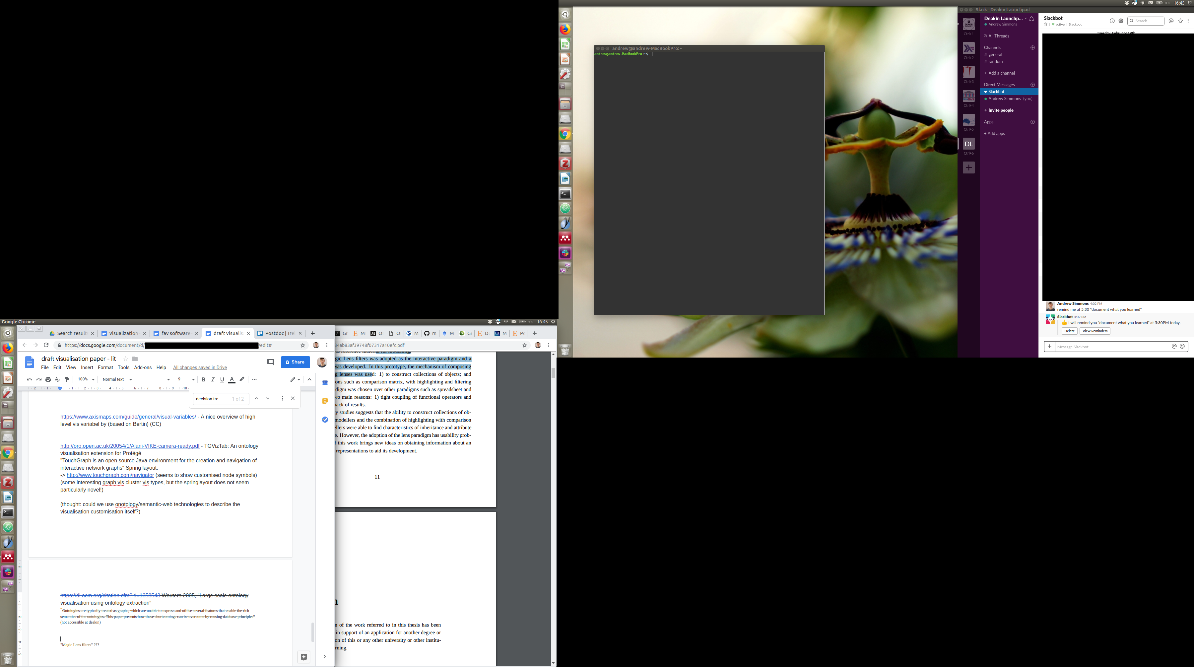Click View Reminders button in Slack
Image resolution: width=1194 pixels, height=667 pixels.
pyautogui.click(x=1095, y=331)
